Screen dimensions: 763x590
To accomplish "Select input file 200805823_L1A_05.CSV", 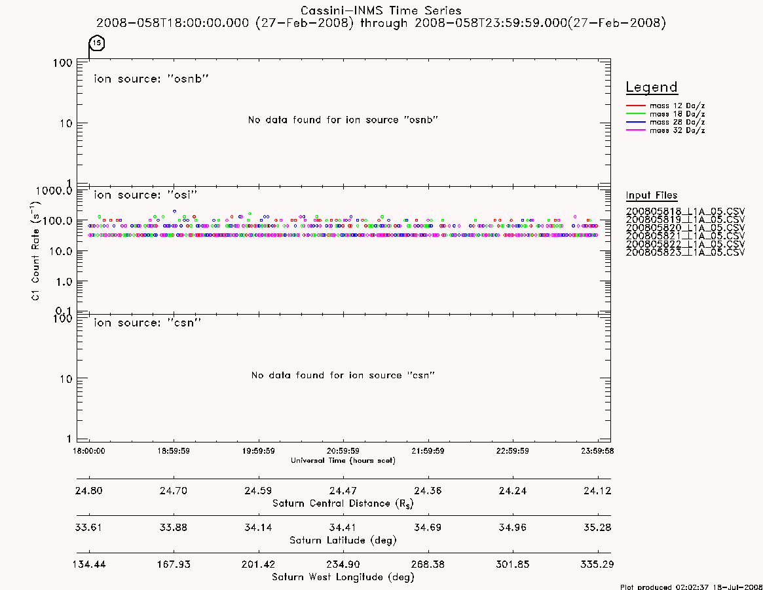I will tap(685, 252).
